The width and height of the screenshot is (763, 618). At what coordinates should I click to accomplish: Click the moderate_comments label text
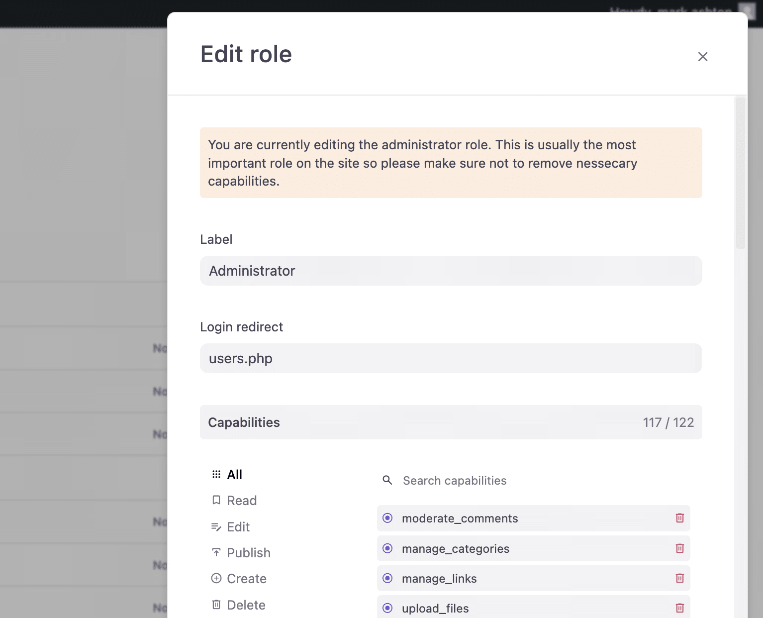(460, 518)
